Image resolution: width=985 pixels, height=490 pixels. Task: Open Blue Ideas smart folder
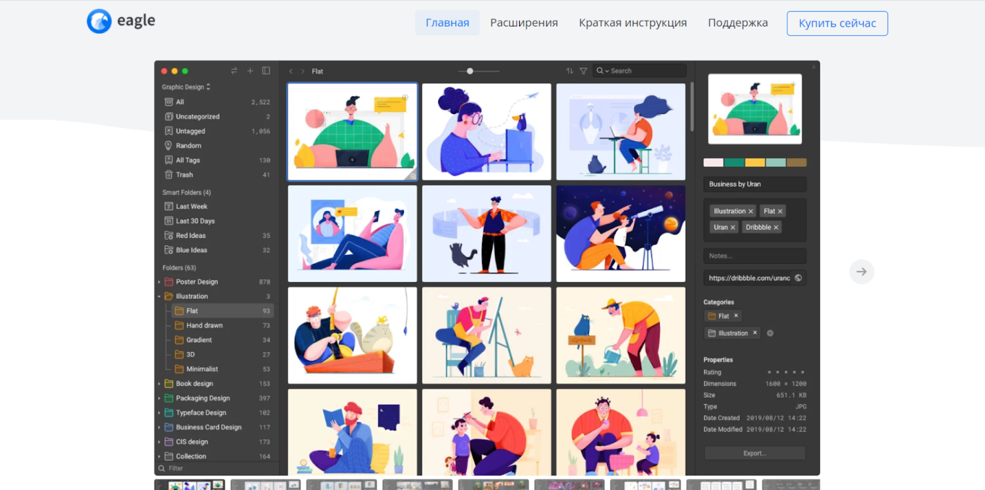click(x=217, y=250)
